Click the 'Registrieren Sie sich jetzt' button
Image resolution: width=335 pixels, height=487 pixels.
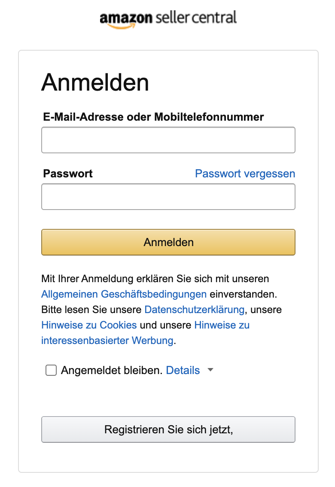click(168, 429)
